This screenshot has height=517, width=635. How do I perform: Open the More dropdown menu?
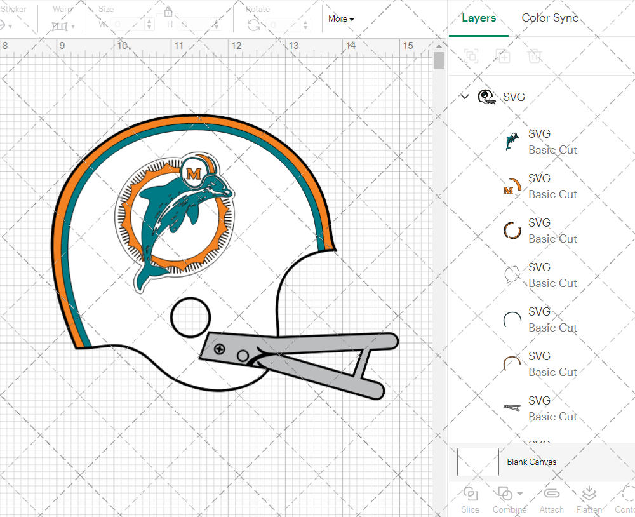coord(341,18)
